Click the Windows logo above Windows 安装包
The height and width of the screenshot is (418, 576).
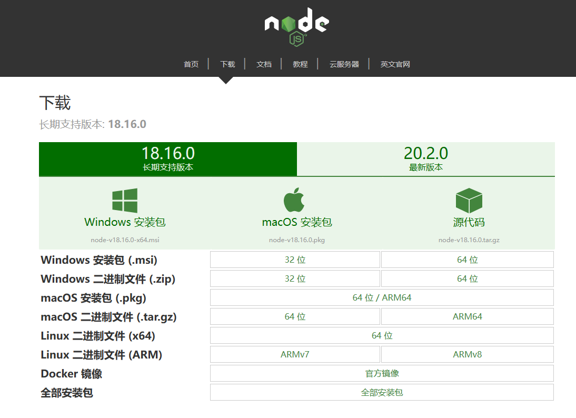tap(124, 200)
